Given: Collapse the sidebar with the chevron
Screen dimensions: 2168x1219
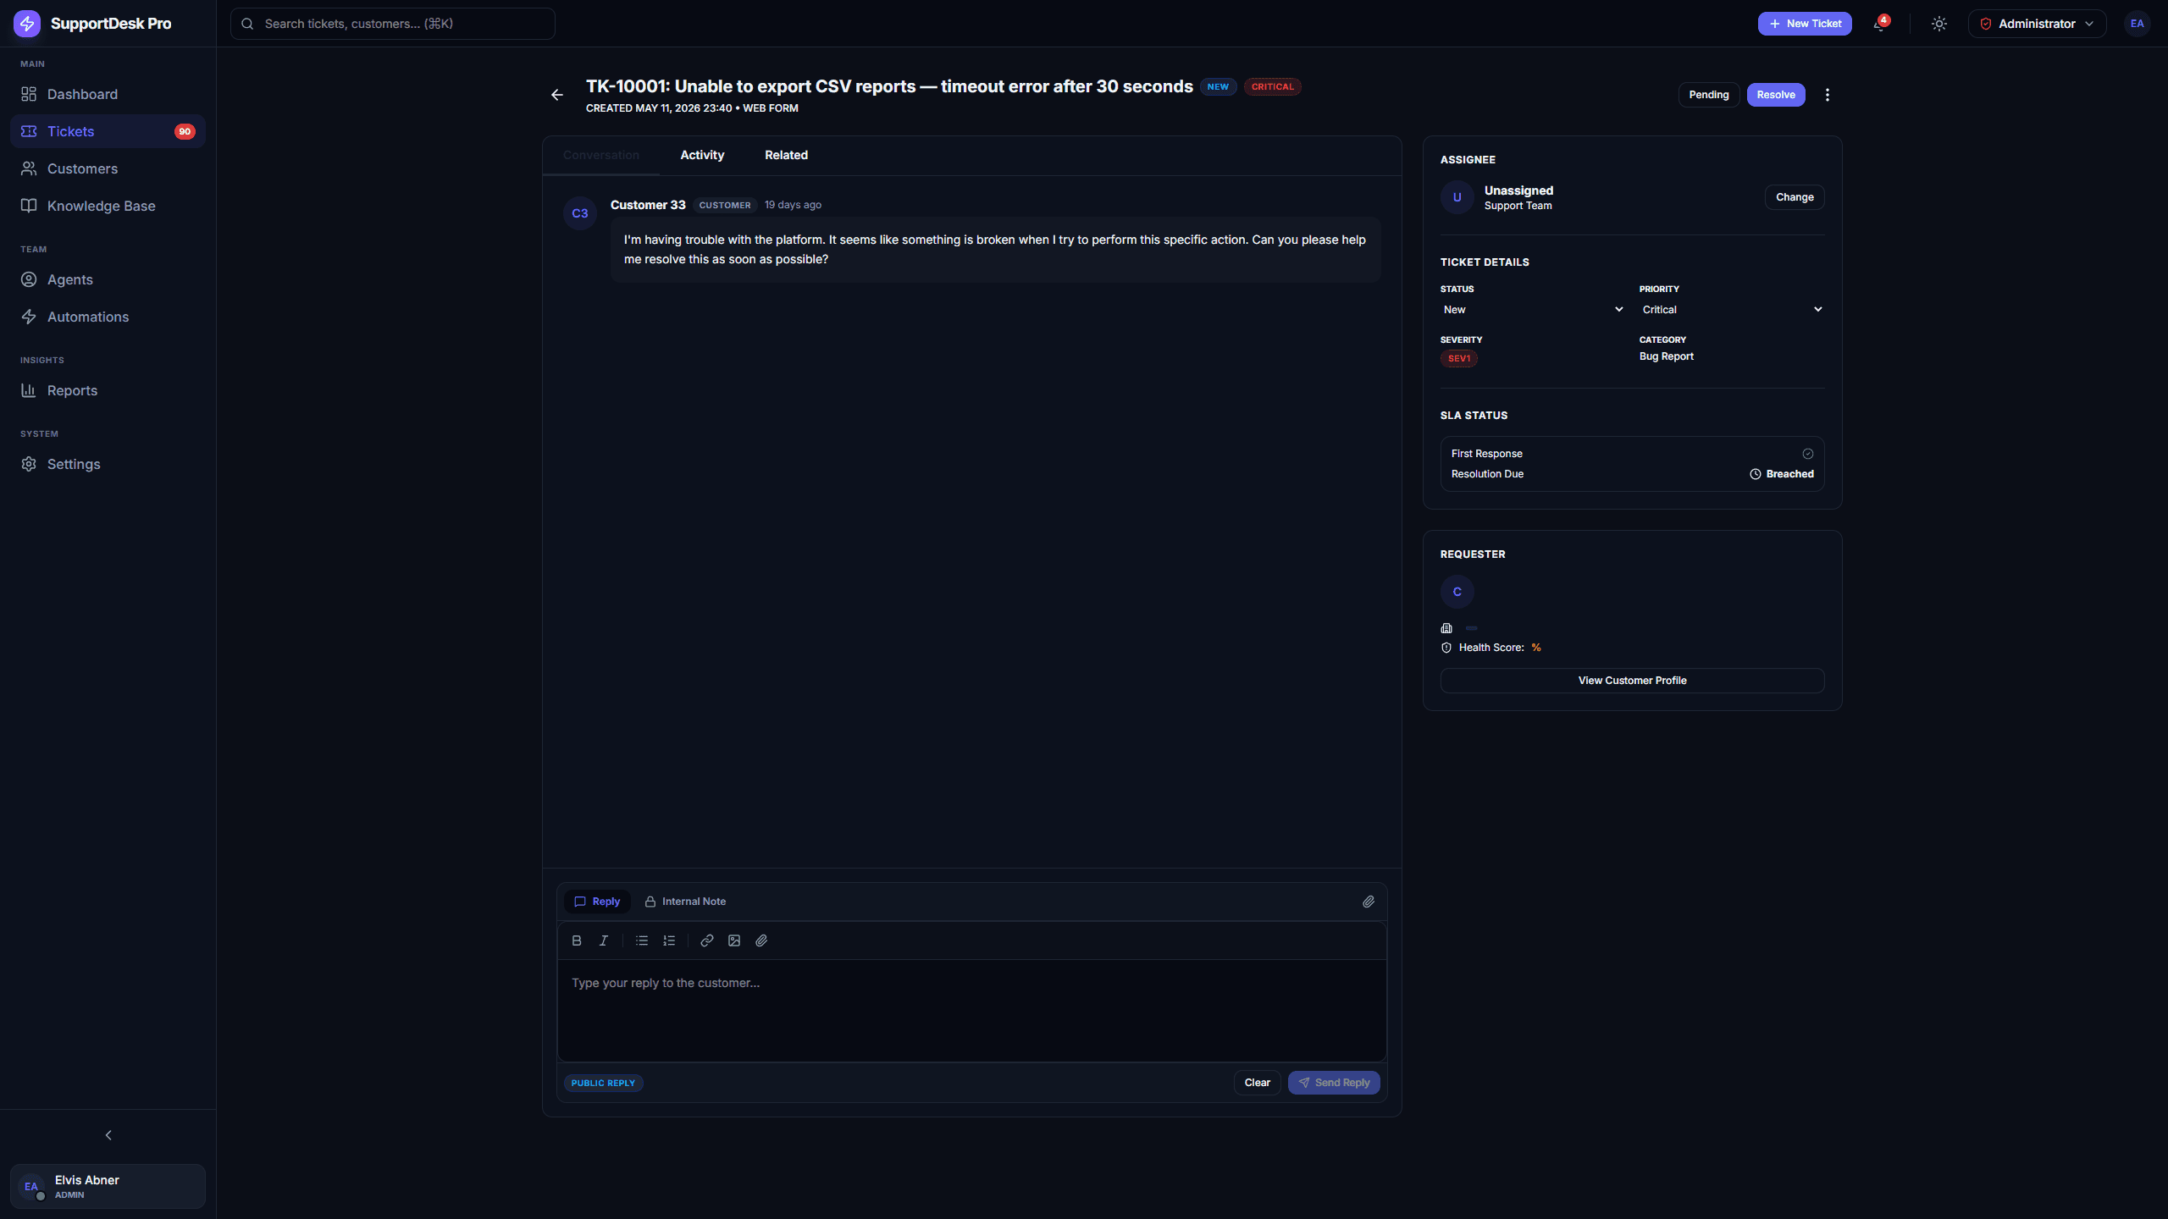Looking at the screenshot, I should point(108,1135).
